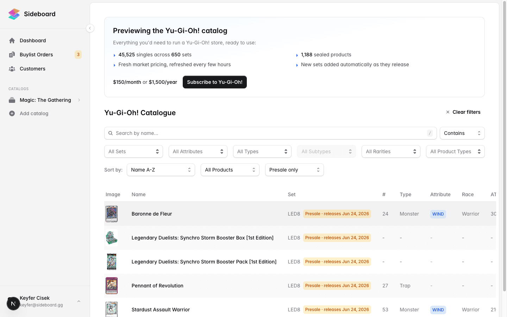Image resolution: width=507 pixels, height=317 pixels.
Task: Open the Contains match-mode dropdown
Action: [462, 133]
